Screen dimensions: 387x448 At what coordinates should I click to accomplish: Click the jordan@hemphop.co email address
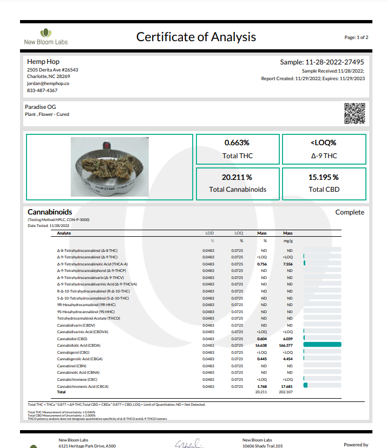[x=48, y=83]
